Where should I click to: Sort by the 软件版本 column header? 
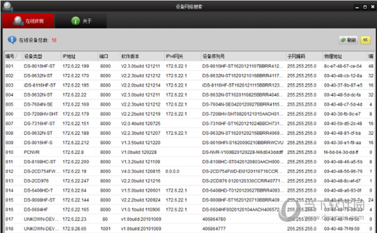pos(142,56)
